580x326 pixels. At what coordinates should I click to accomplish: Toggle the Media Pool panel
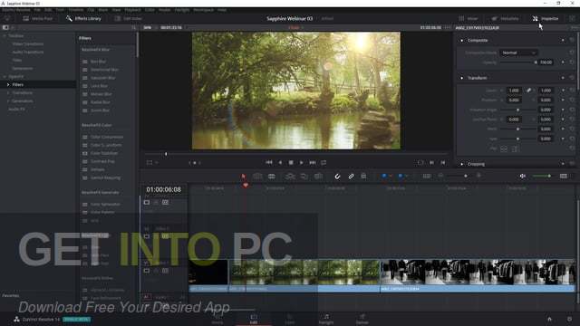point(38,18)
